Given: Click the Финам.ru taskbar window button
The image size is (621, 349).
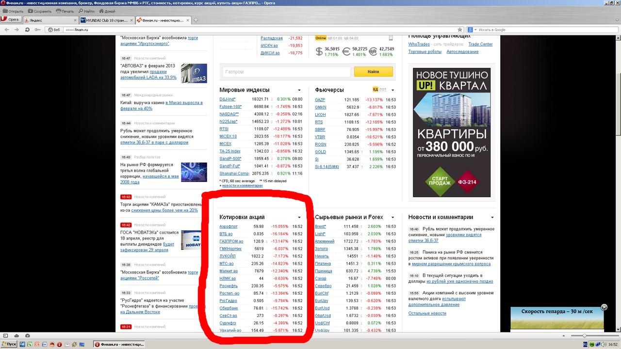Looking at the screenshot, I should tap(119, 344).
